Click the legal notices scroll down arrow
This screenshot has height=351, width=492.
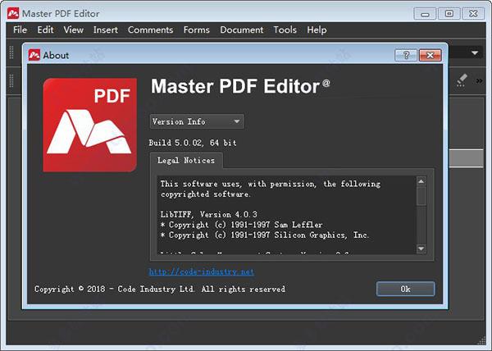coord(421,248)
